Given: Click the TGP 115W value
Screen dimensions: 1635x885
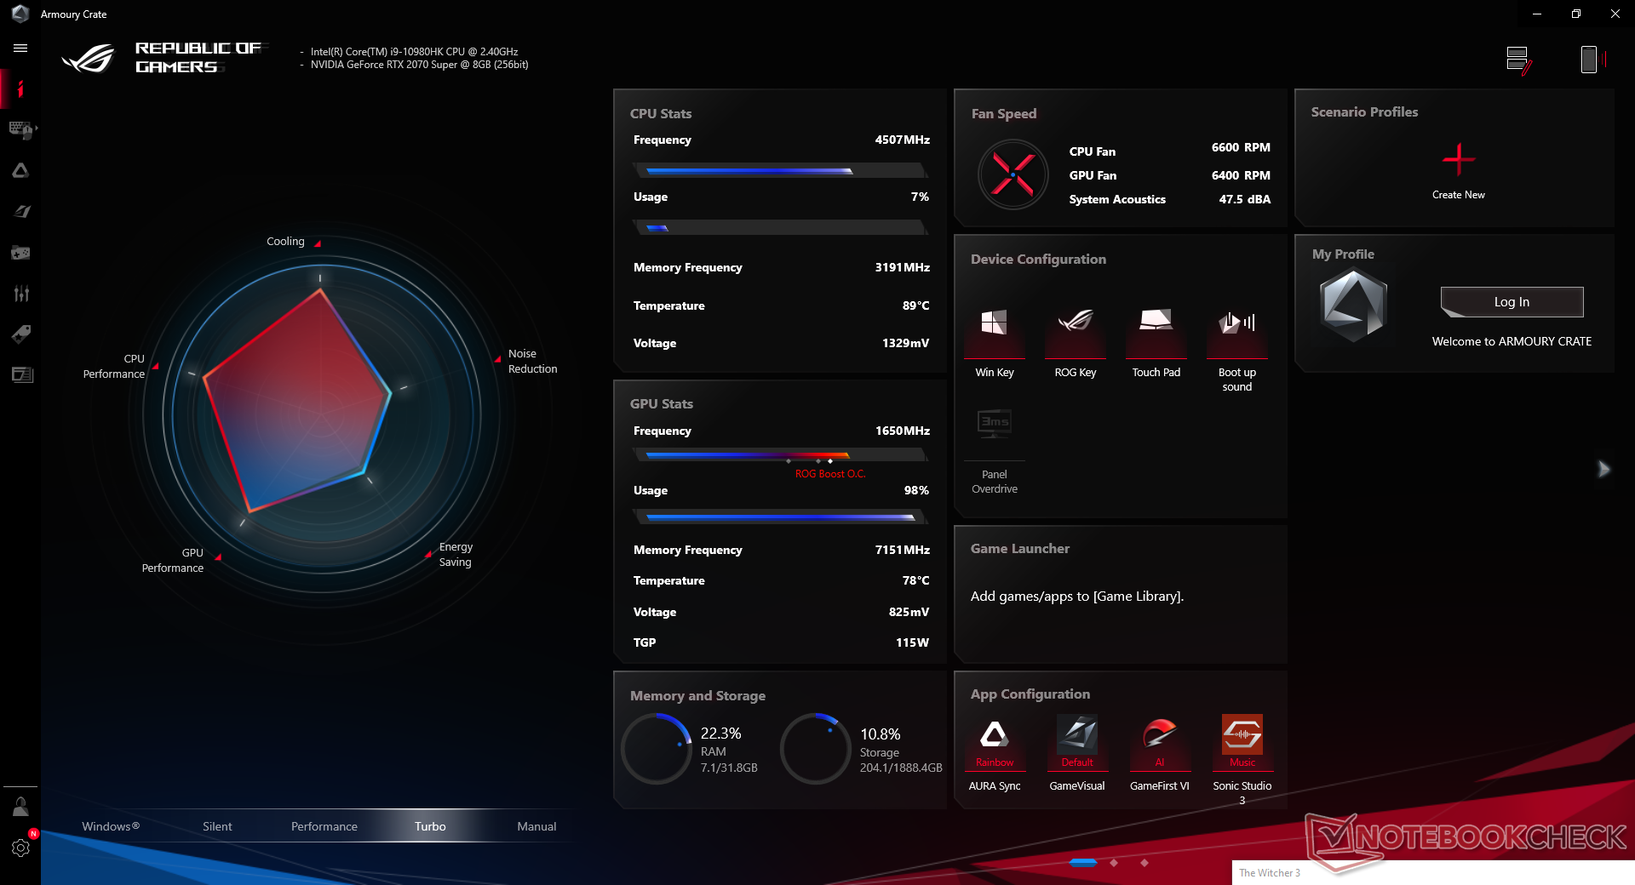Looking at the screenshot, I should 912,642.
